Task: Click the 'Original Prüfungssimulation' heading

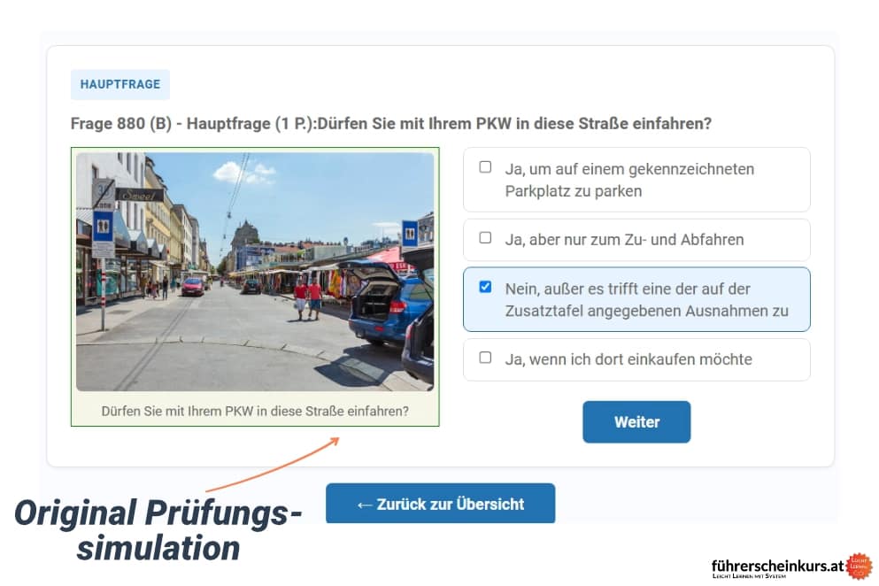Action: pyautogui.click(x=158, y=530)
